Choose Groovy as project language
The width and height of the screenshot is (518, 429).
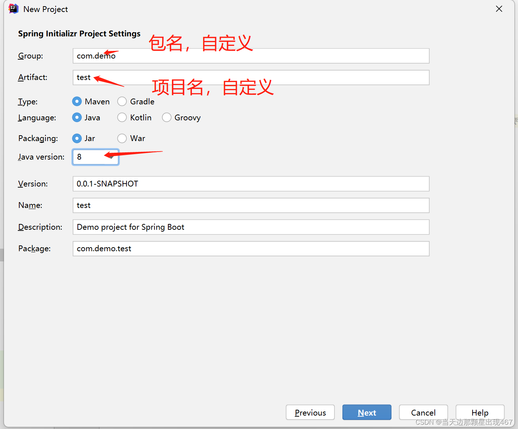(x=166, y=117)
